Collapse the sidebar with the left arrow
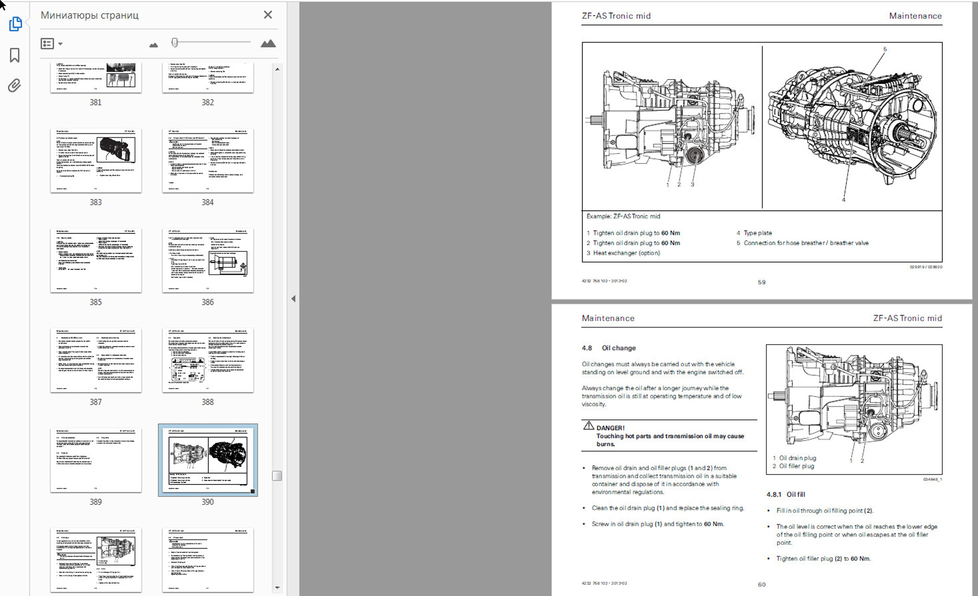This screenshot has height=596, width=978. [x=293, y=299]
